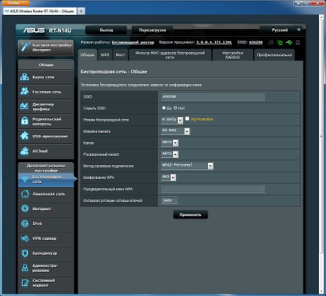Screen dimensions: 326x296
Task: Open the USB application puzzle icon
Action: tap(24, 136)
